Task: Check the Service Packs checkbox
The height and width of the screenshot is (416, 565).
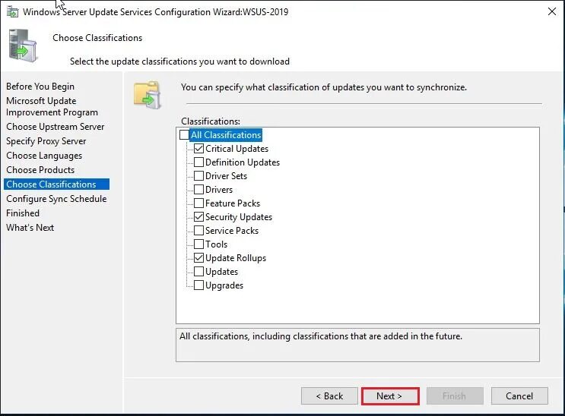Action: tap(198, 231)
